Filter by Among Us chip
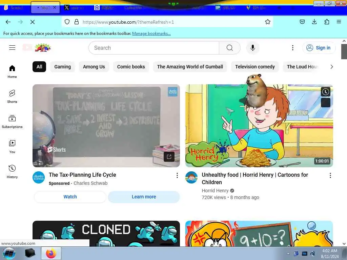This screenshot has height=260, width=347. 94,67
